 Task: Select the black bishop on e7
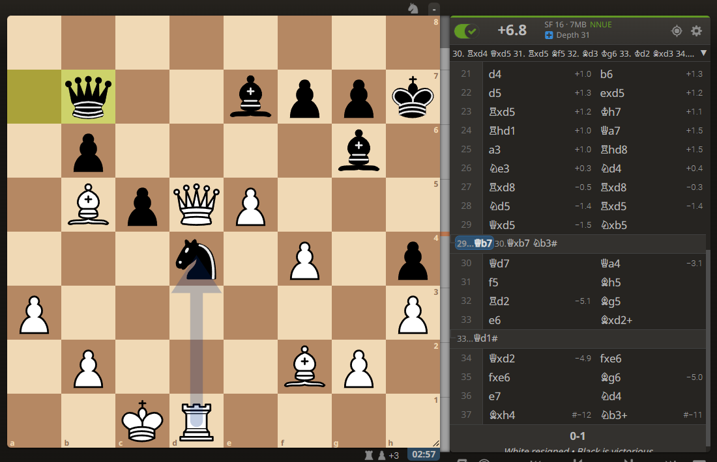point(250,97)
